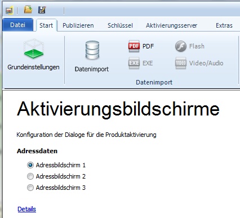
Task: Click the Video/Audio text label
Action: [x=206, y=63]
